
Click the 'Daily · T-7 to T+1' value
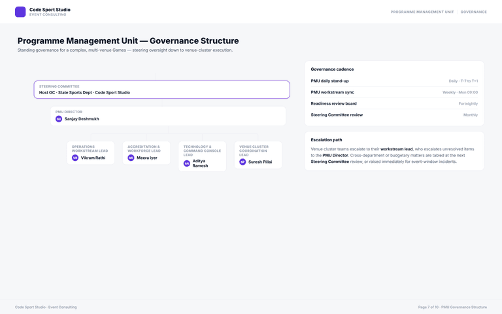(463, 81)
